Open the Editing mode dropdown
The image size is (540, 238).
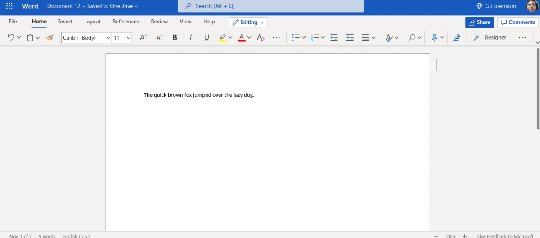pyautogui.click(x=248, y=22)
